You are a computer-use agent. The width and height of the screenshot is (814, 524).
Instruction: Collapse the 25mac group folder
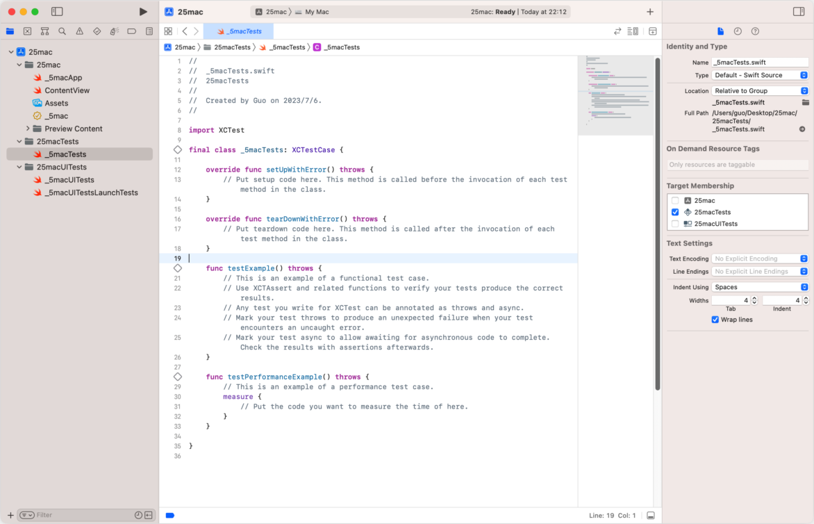pyautogui.click(x=19, y=65)
